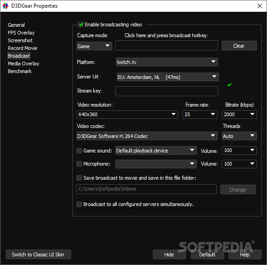Click the Clear hotkey button

pos(239,45)
